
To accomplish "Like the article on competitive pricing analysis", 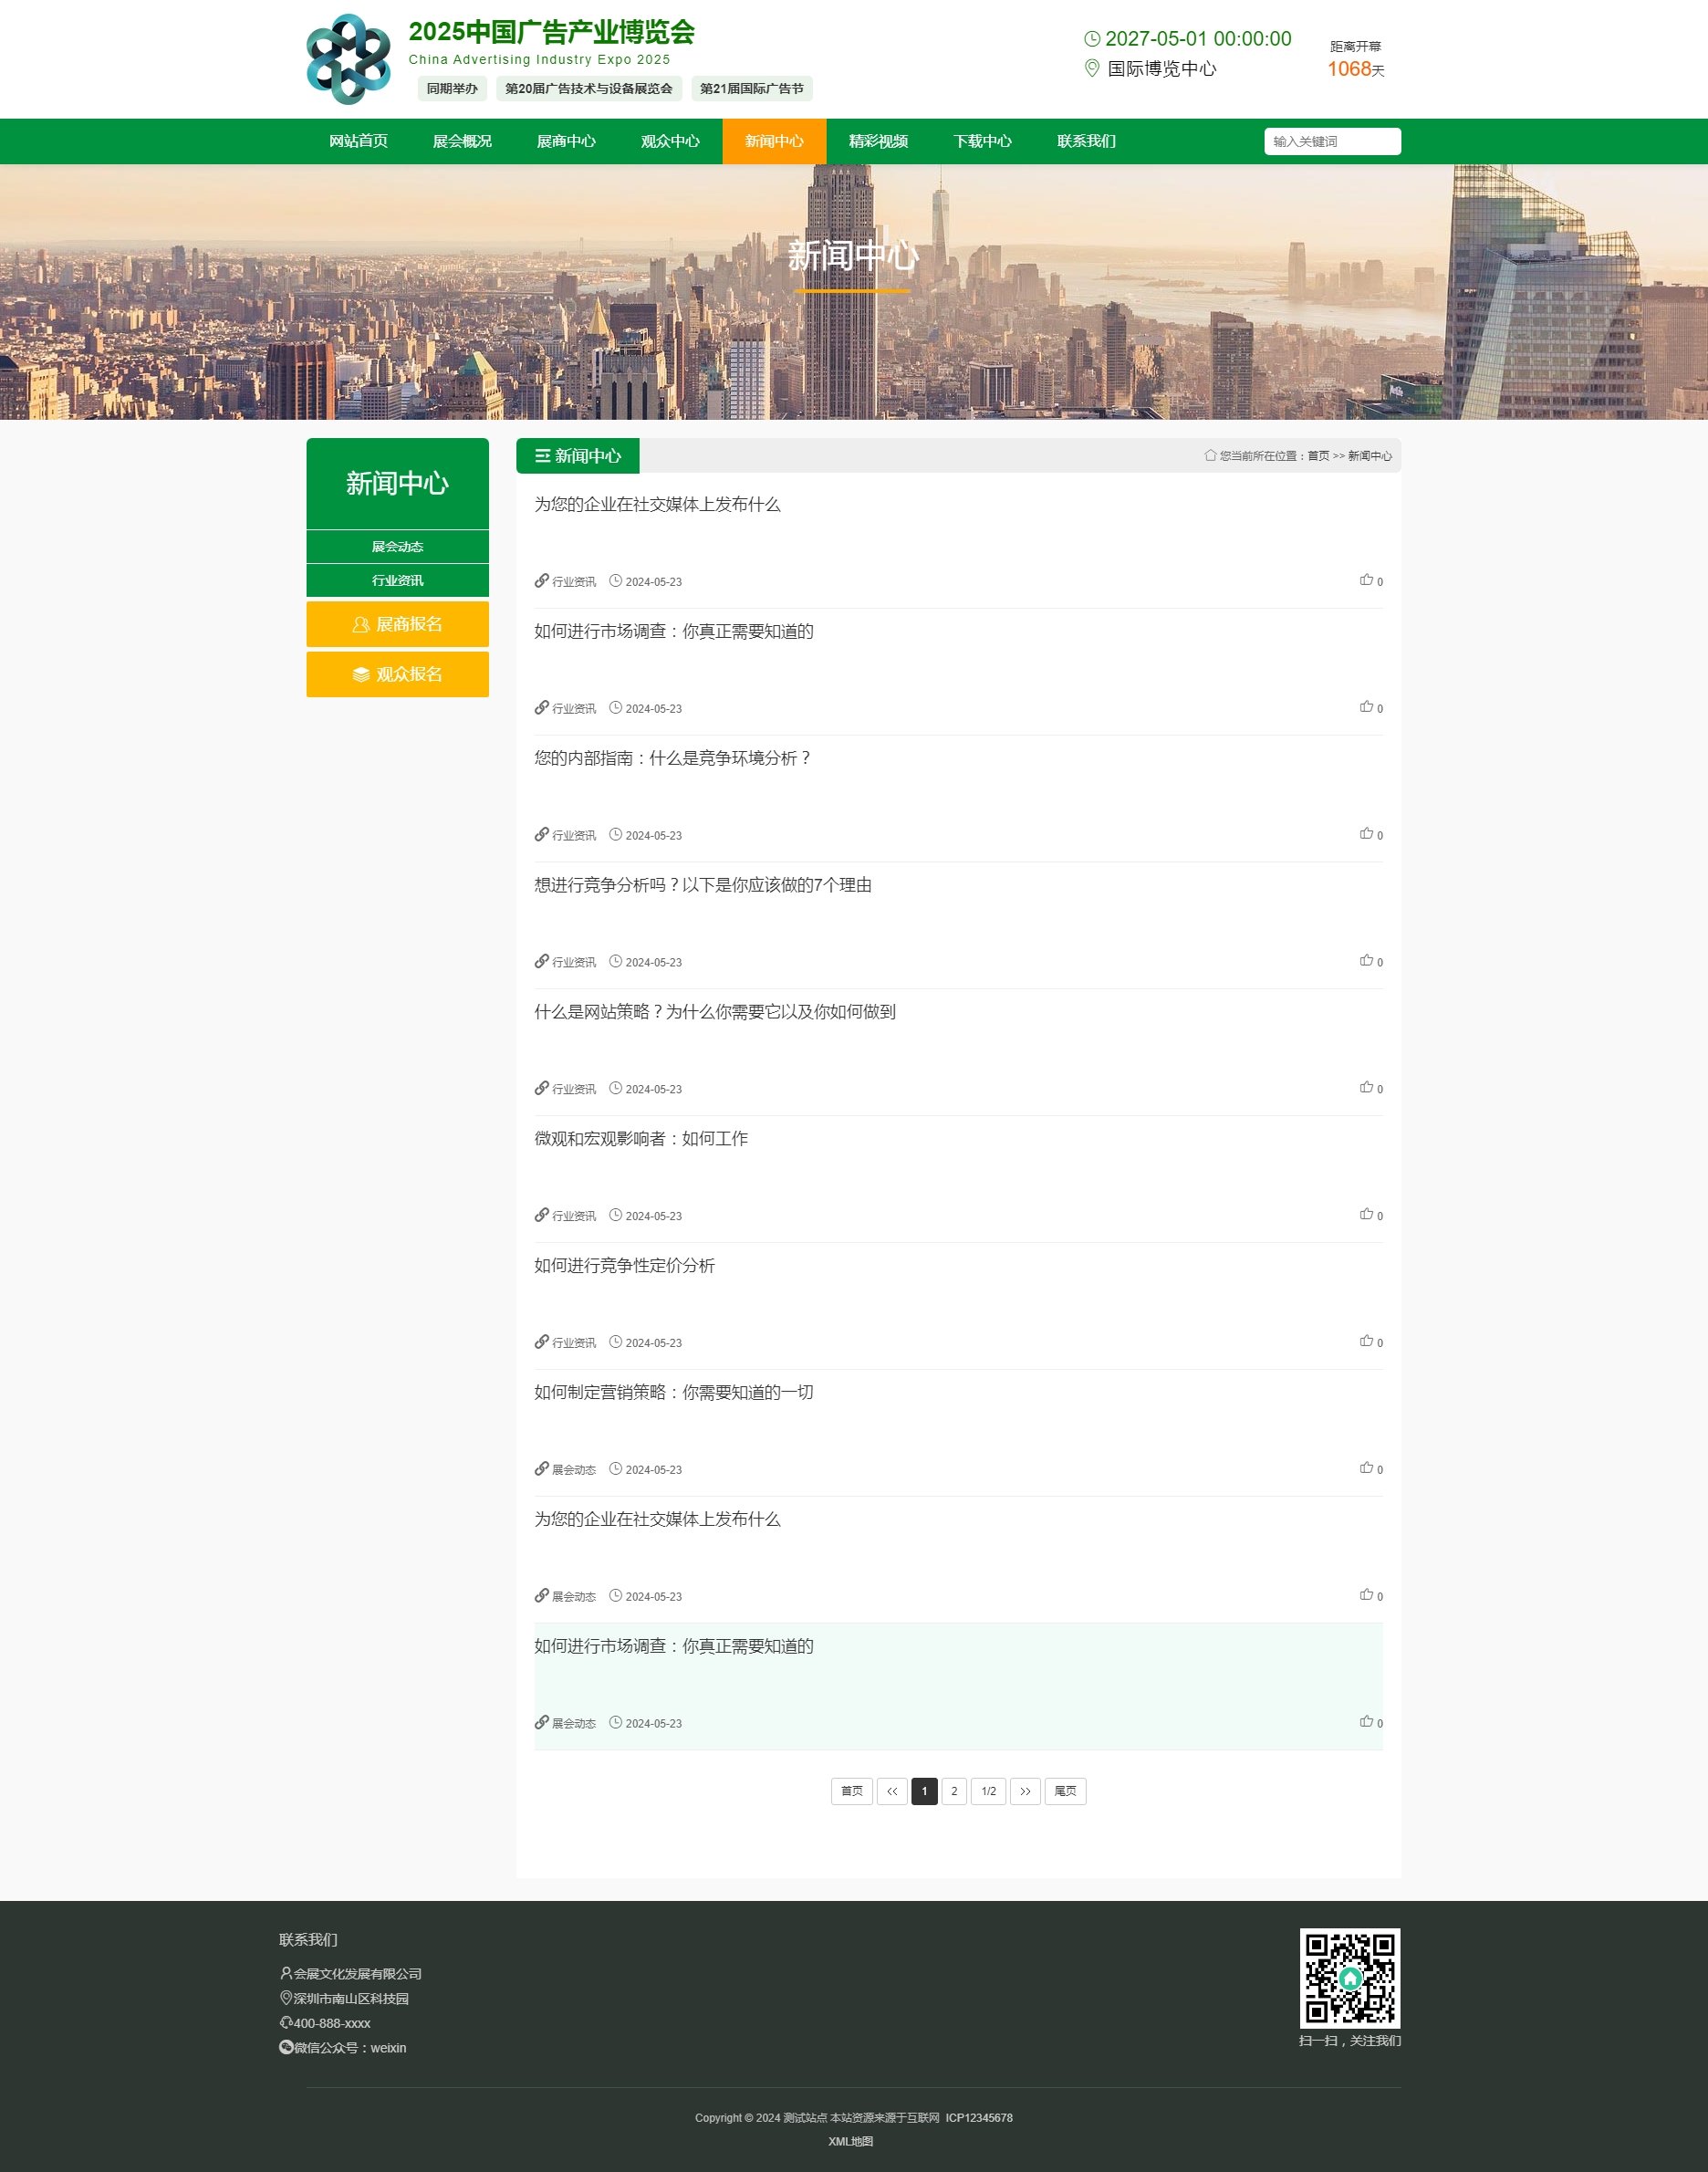I will (1365, 1341).
